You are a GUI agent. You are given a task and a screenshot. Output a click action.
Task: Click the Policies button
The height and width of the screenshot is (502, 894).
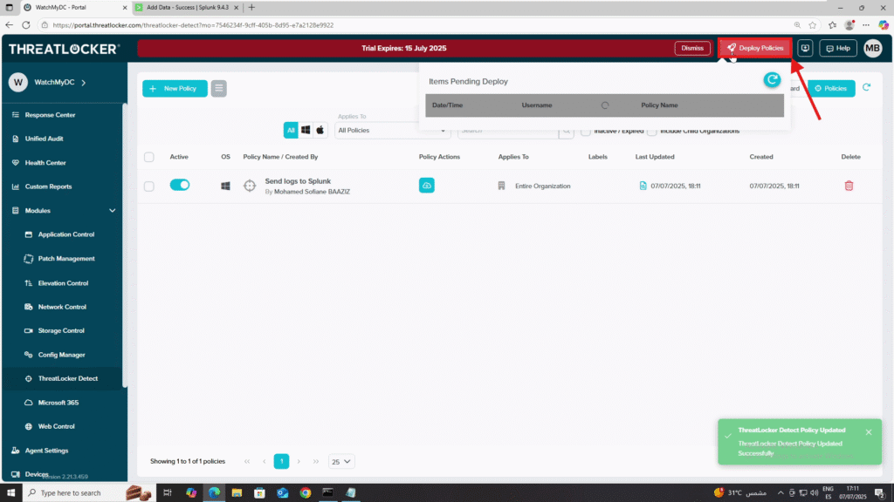(831, 88)
